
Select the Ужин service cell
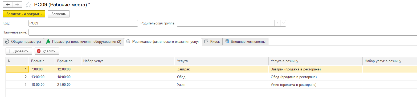pyautogui.click(x=222, y=85)
